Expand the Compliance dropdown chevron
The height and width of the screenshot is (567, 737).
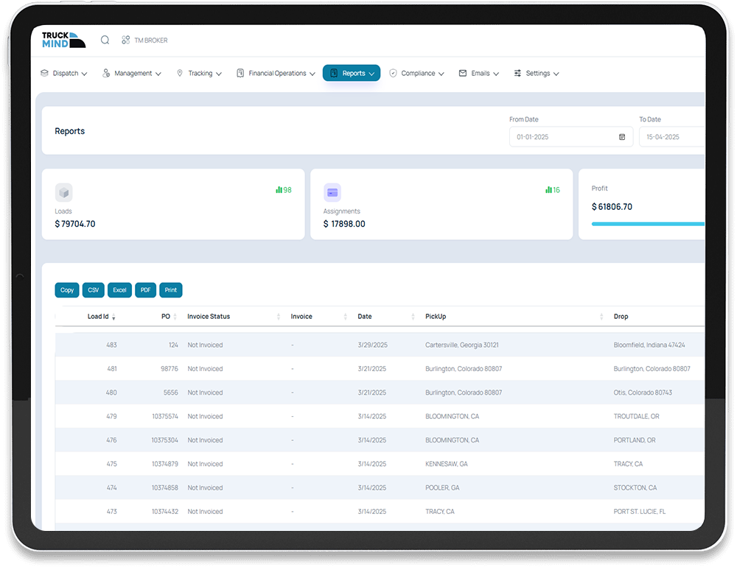pos(441,74)
